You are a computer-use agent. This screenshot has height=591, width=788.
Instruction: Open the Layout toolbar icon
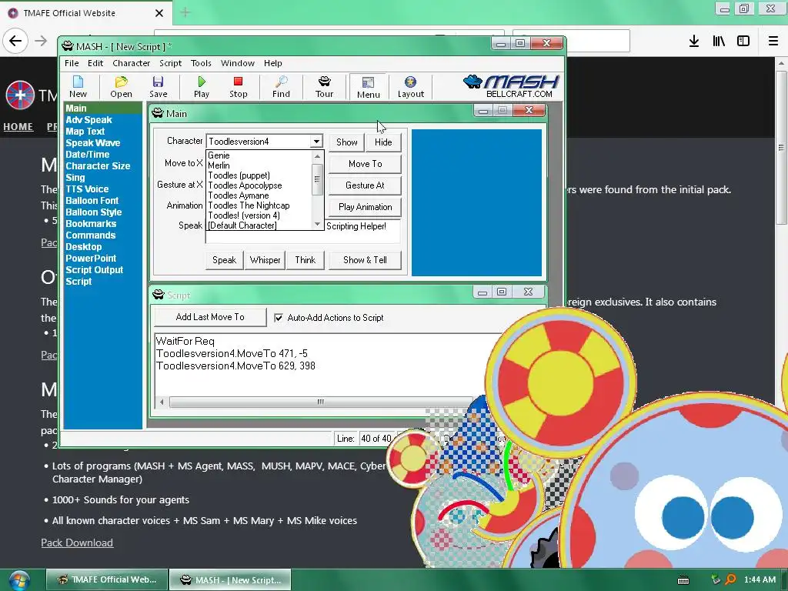pyautogui.click(x=411, y=86)
